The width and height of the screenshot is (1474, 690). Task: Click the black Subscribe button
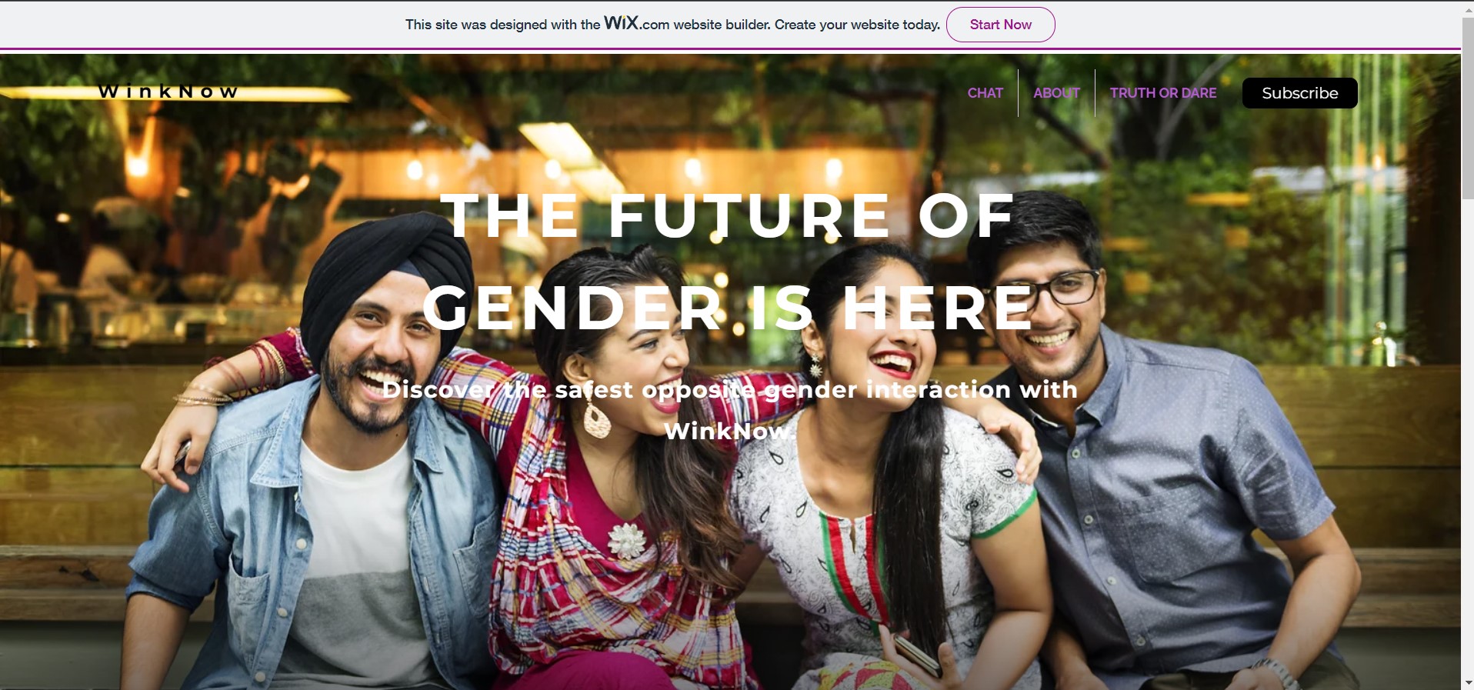click(x=1299, y=93)
